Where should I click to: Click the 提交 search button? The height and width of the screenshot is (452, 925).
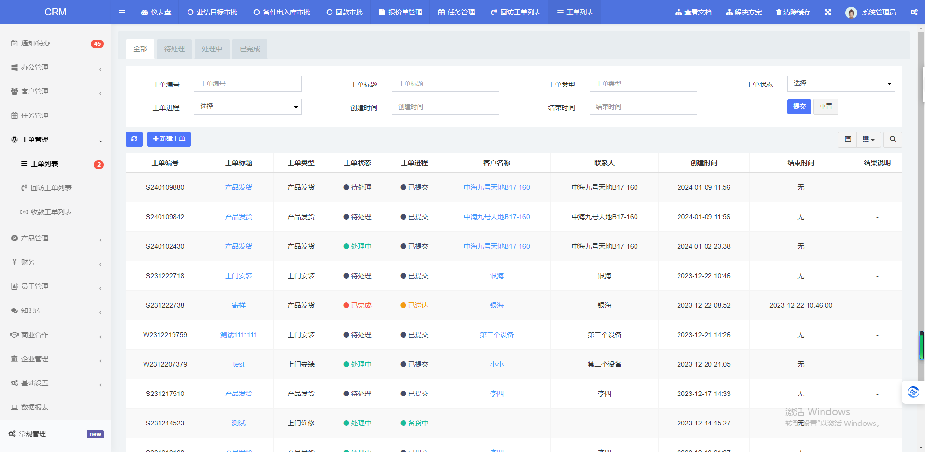click(x=799, y=107)
